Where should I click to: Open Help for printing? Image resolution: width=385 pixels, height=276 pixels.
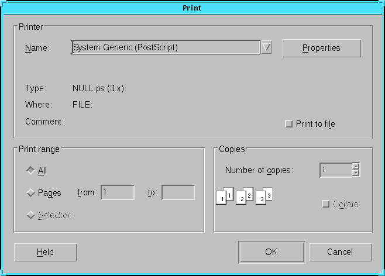[x=45, y=252]
